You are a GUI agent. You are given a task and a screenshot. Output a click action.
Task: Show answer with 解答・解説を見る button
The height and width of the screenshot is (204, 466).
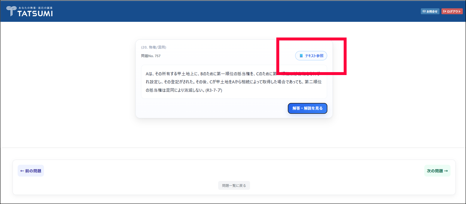[x=307, y=108]
